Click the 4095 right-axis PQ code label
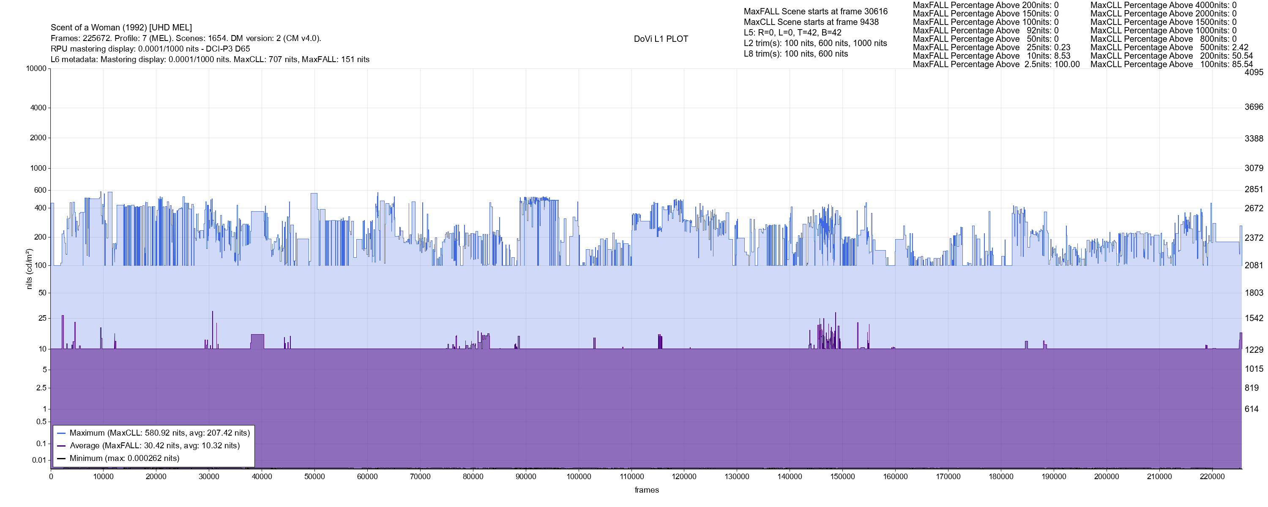The height and width of the screenshot is (507, 1268). coord(1254,72)
